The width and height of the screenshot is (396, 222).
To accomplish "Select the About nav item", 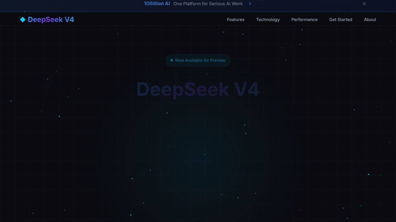I will tap(370, 20).
